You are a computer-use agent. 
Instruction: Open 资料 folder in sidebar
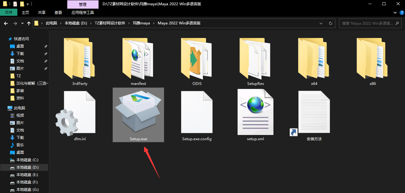click(x=20, y=98)
